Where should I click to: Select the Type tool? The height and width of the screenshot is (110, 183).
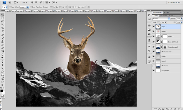tap(2, 65)
